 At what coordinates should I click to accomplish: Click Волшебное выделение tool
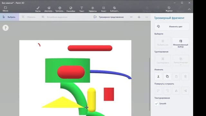pyautogui.click(x=54, y=17)
